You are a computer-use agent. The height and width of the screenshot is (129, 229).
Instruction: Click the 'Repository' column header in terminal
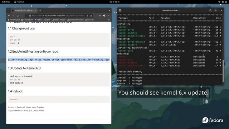200,18
